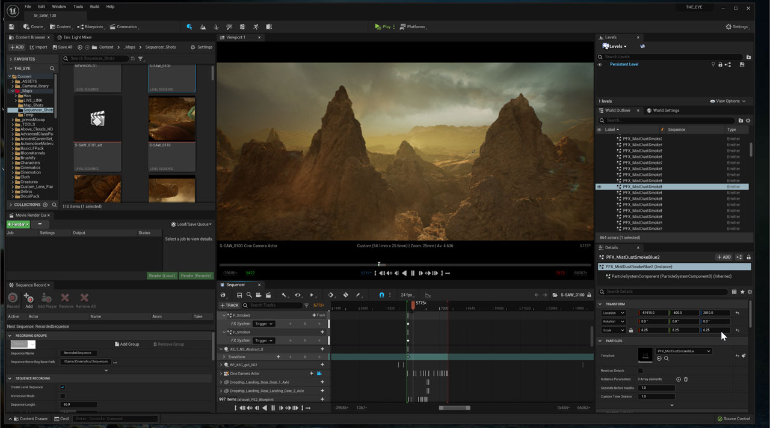Click the save icon in the Sequencer toolbar
The image size is (770, 428).
pos(239,295)
